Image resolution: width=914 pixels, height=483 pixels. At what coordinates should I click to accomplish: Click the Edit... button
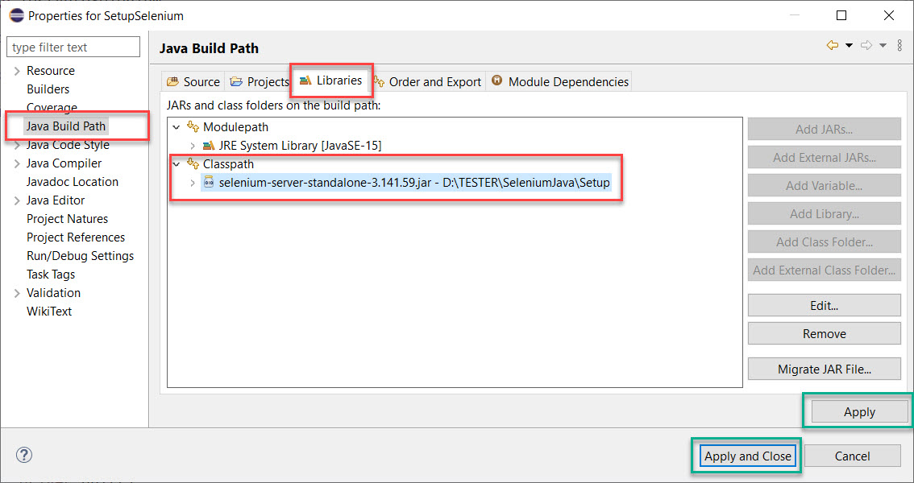(x=825, y=306)
